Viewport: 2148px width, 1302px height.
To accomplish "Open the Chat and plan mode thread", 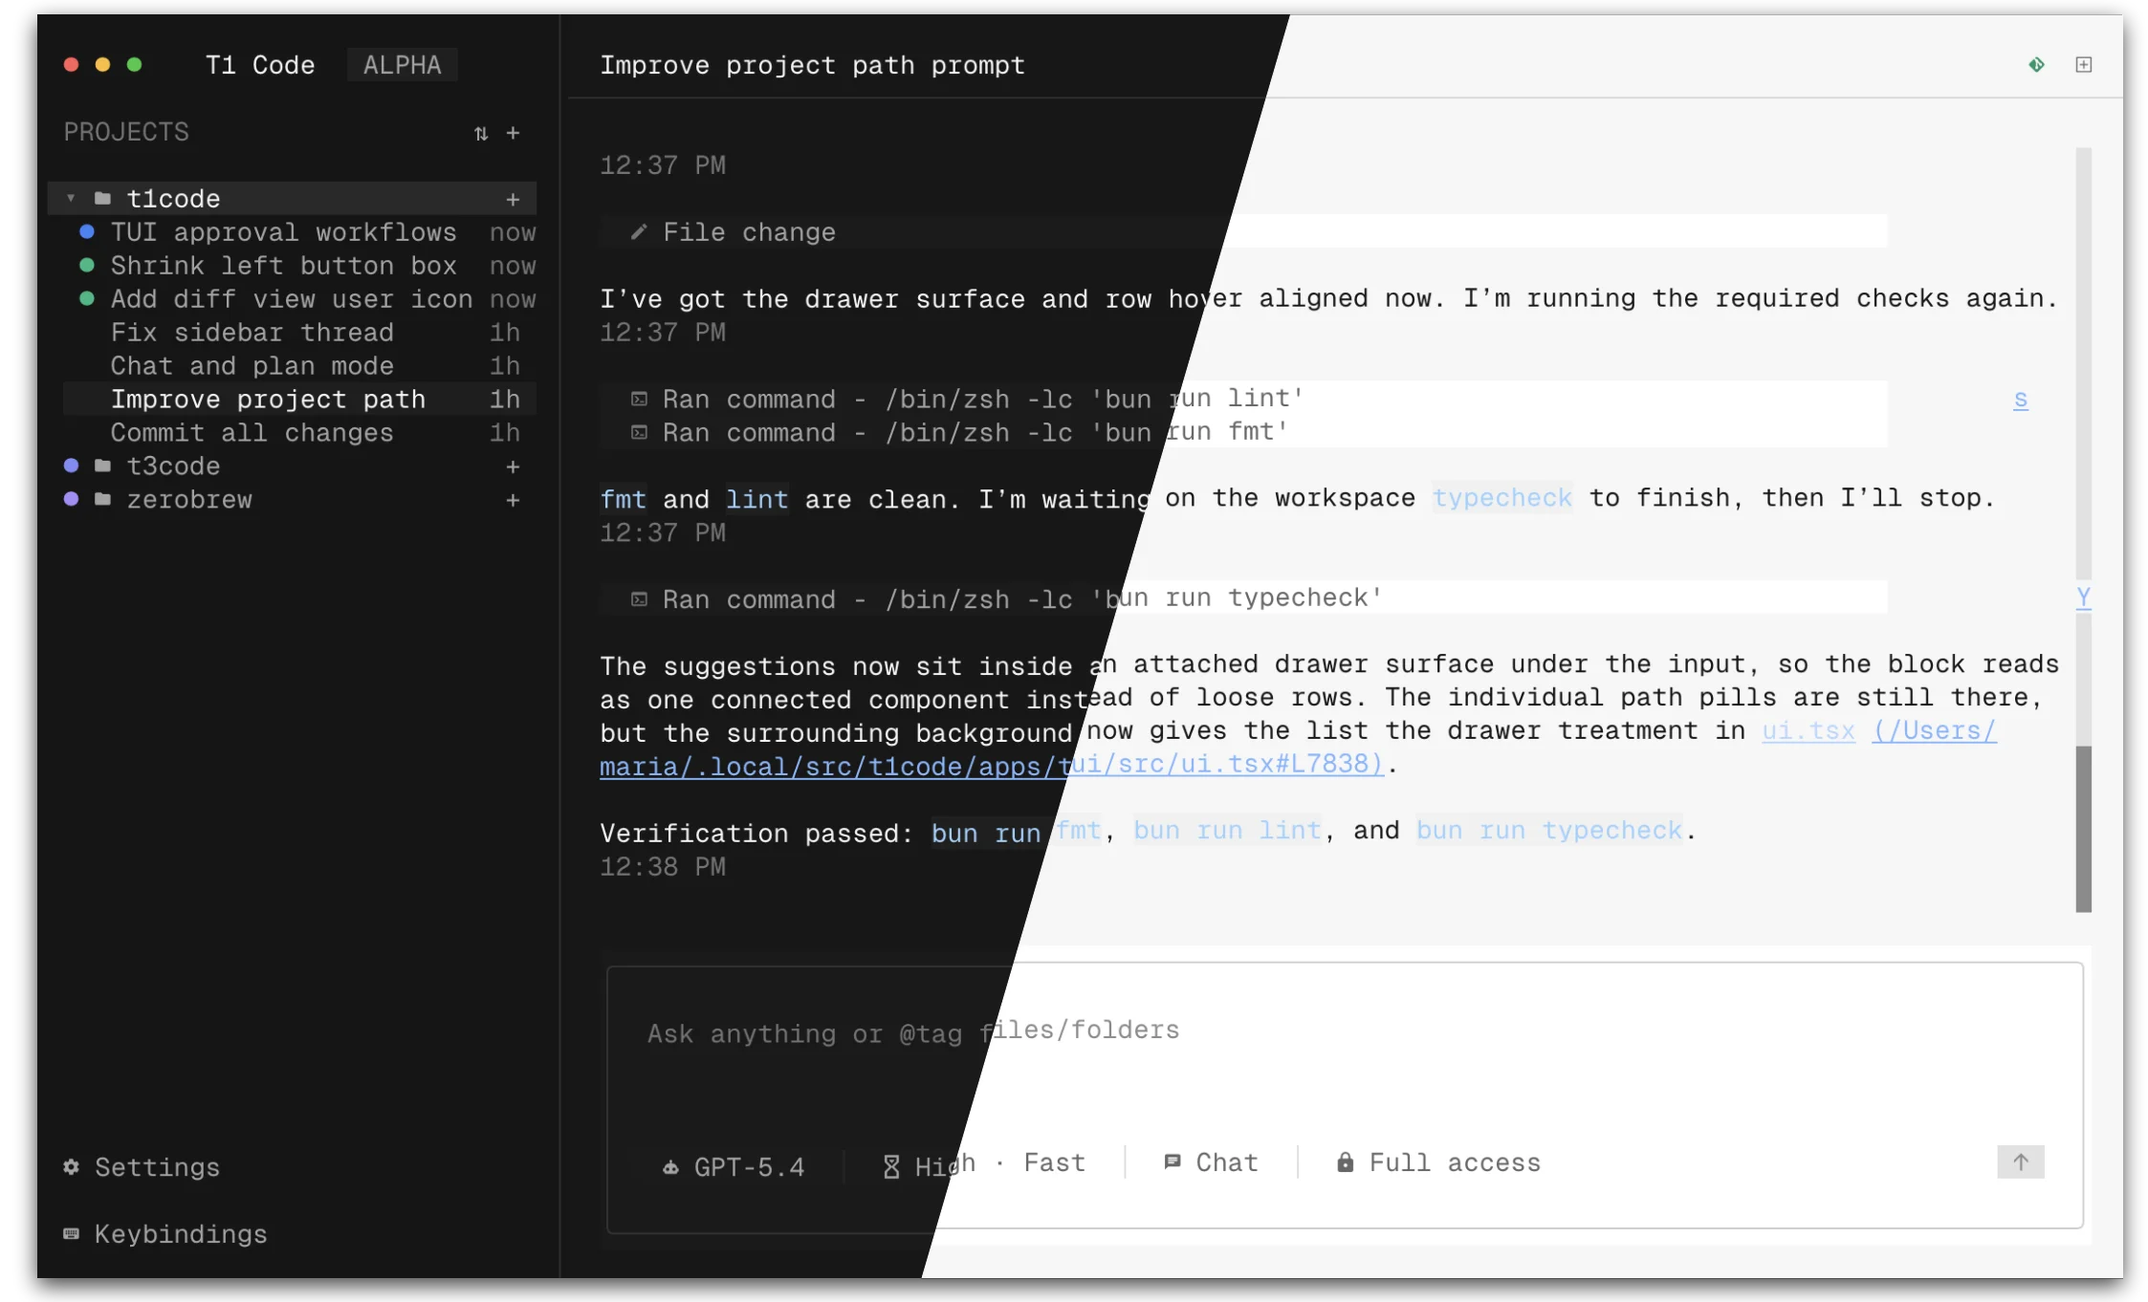I will pyautogui.click(x=299, y=366).
